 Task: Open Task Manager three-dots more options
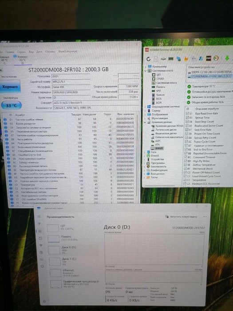tap(205, 216)
